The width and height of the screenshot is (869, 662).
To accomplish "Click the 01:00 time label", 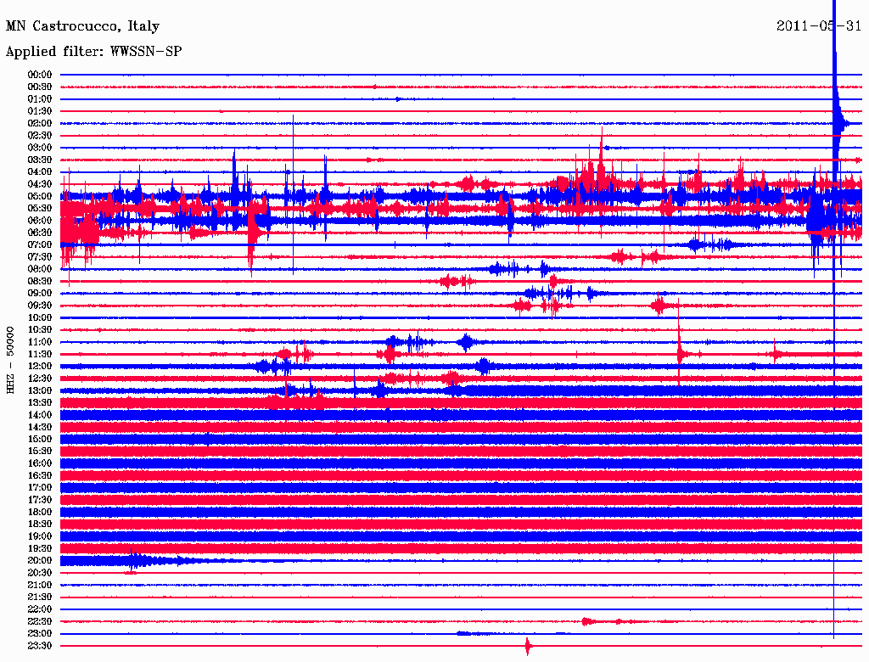I will (40, 99).
